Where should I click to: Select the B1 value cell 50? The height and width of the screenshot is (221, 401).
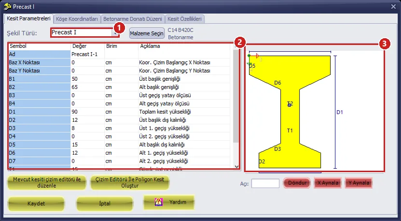[87, 79]
